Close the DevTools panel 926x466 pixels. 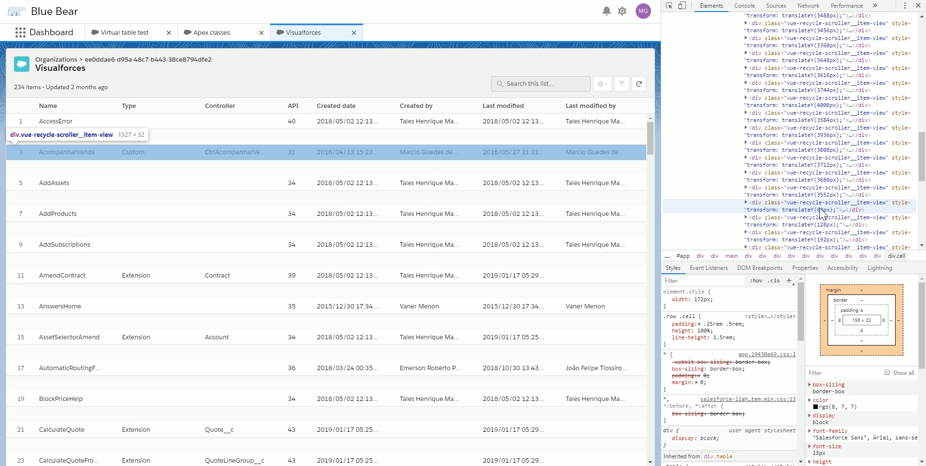pyautogui.click(x=918, y=6)
